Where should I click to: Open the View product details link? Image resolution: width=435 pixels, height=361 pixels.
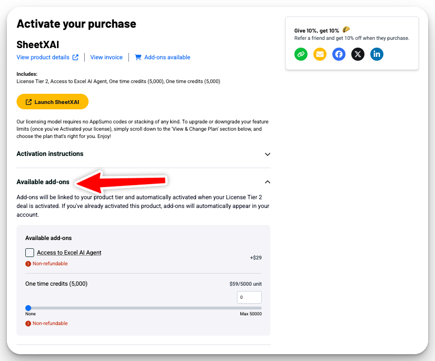coord(43,57)
